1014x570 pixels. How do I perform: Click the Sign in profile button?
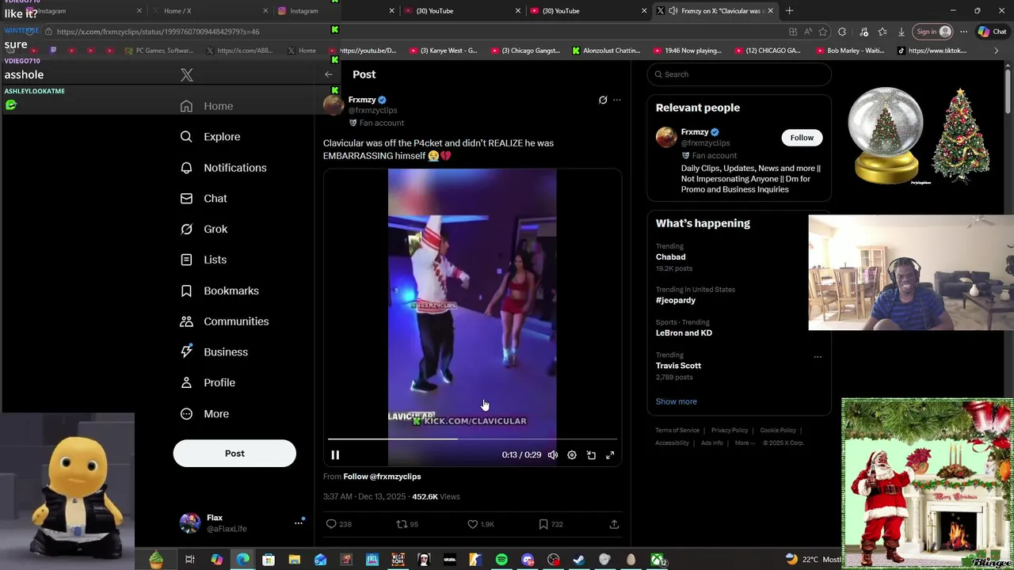(932, 32)
